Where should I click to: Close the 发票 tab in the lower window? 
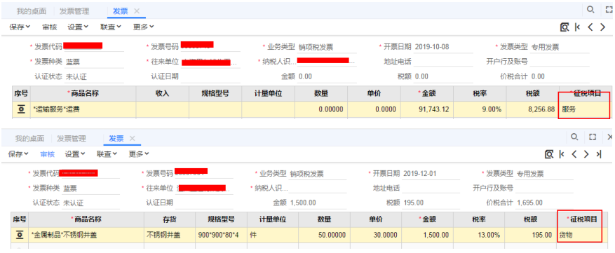[132, 138]
